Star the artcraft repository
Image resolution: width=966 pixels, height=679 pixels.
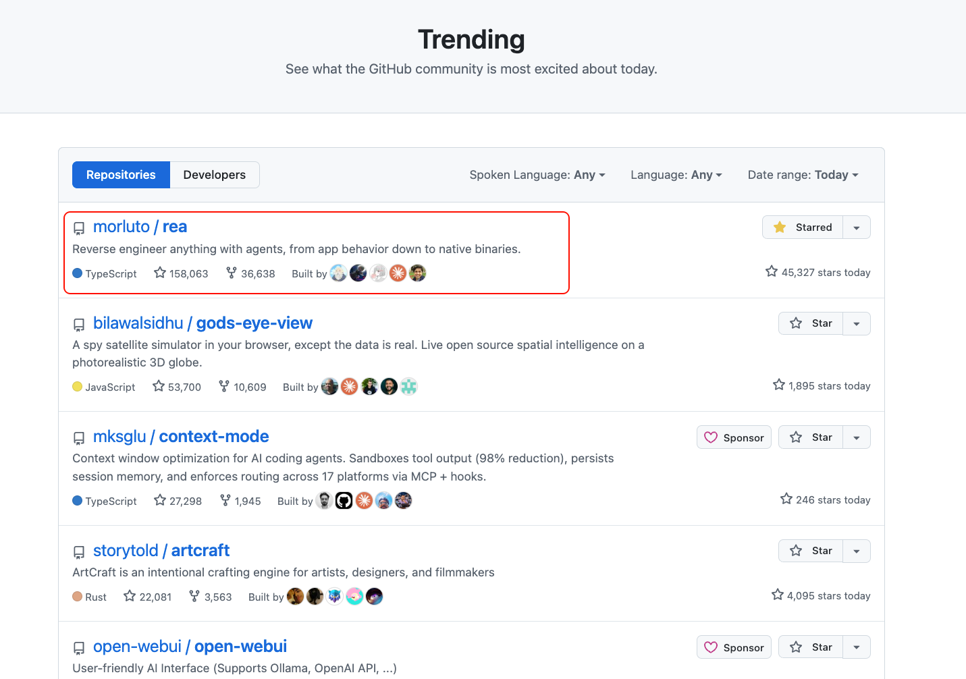811,551
